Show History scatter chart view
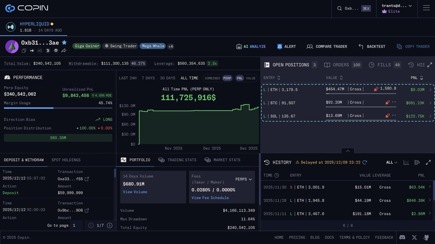The image size is (435, 244). [406, 163]
